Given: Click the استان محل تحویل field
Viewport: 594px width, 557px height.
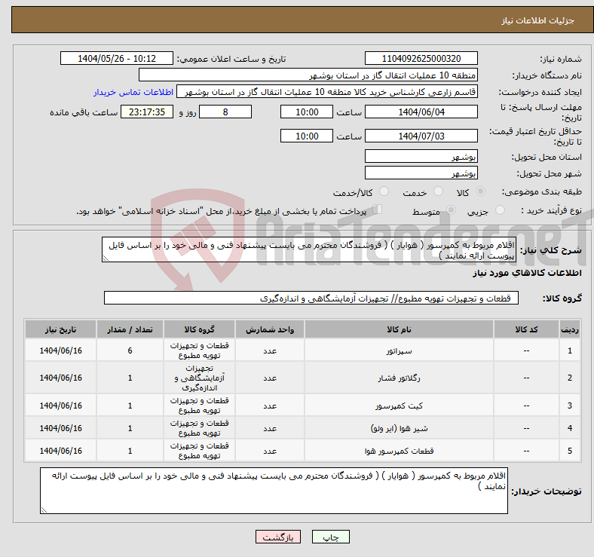Looking at the screenshot, I should click(x=421, y=157).
